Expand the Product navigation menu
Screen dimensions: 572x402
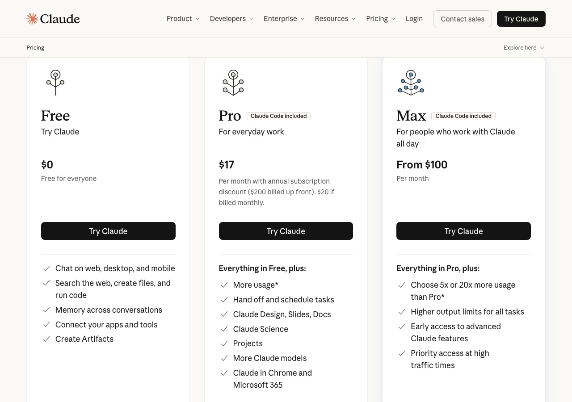tap(183, 19)
